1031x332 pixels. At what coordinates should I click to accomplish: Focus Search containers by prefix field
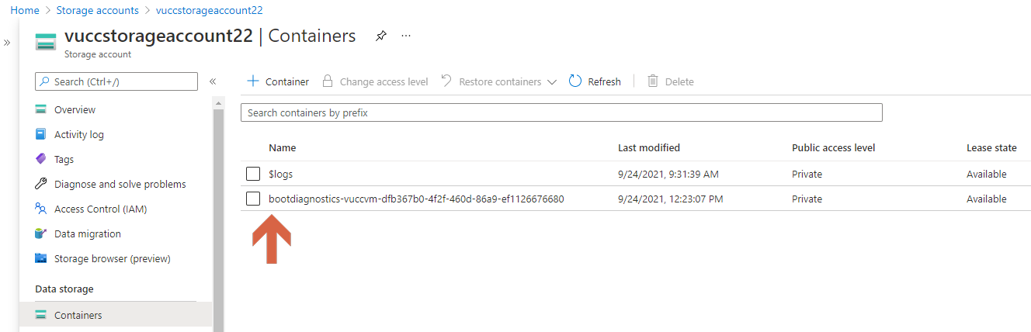(561, 112)
